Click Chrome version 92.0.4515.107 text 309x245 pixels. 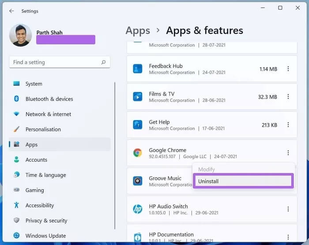162,156
